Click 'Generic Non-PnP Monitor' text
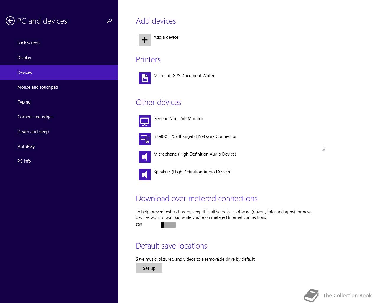Screen dimensions: 378x303 click(178, 119)
